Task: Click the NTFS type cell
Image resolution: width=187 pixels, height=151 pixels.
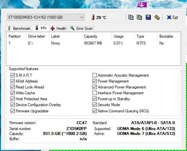Action: tap(141, 43)
